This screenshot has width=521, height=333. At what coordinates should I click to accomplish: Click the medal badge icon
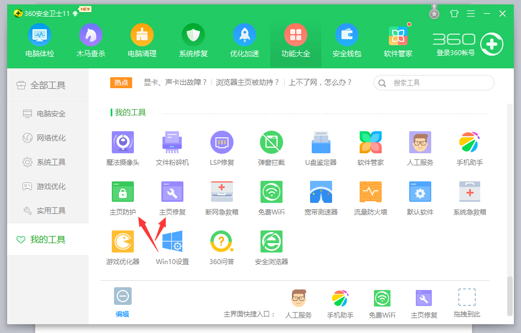(x=434, y=12)
